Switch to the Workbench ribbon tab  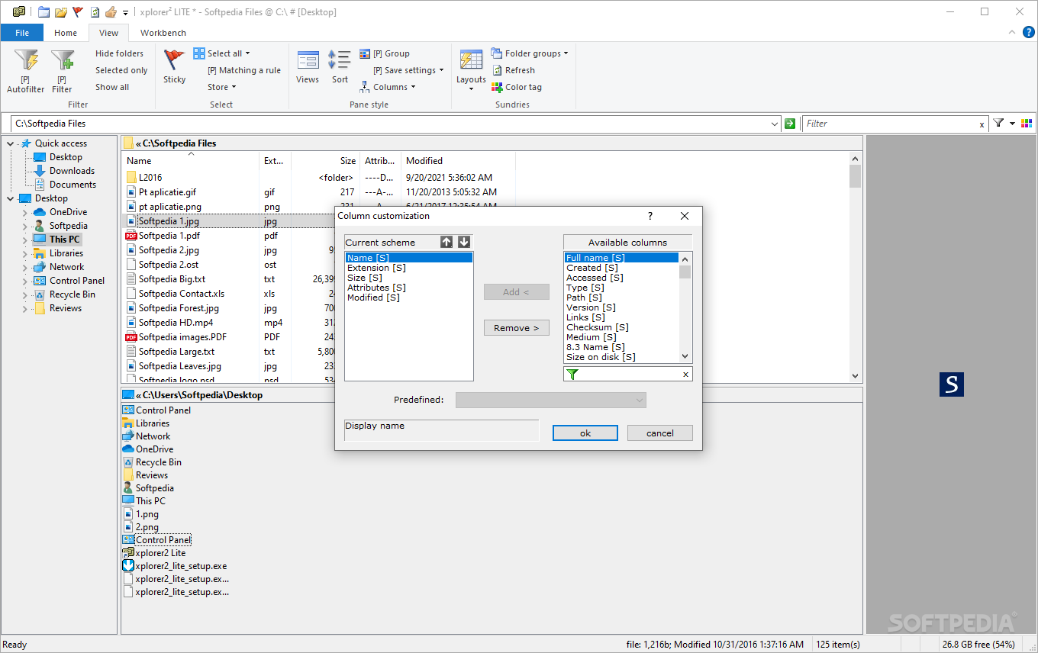163,33
